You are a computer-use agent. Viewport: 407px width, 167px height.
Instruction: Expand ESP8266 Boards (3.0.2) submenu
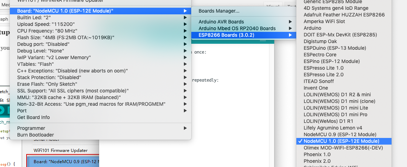(x=244, y=35)
